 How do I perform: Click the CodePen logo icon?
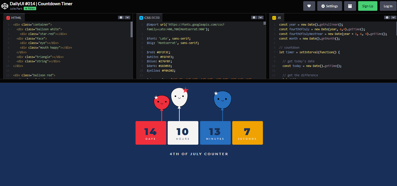pos(5,6)
